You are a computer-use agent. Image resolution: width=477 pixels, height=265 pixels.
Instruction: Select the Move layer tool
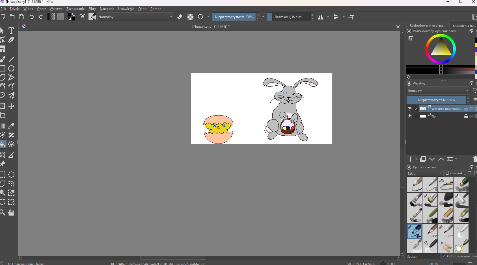point(11,106)
